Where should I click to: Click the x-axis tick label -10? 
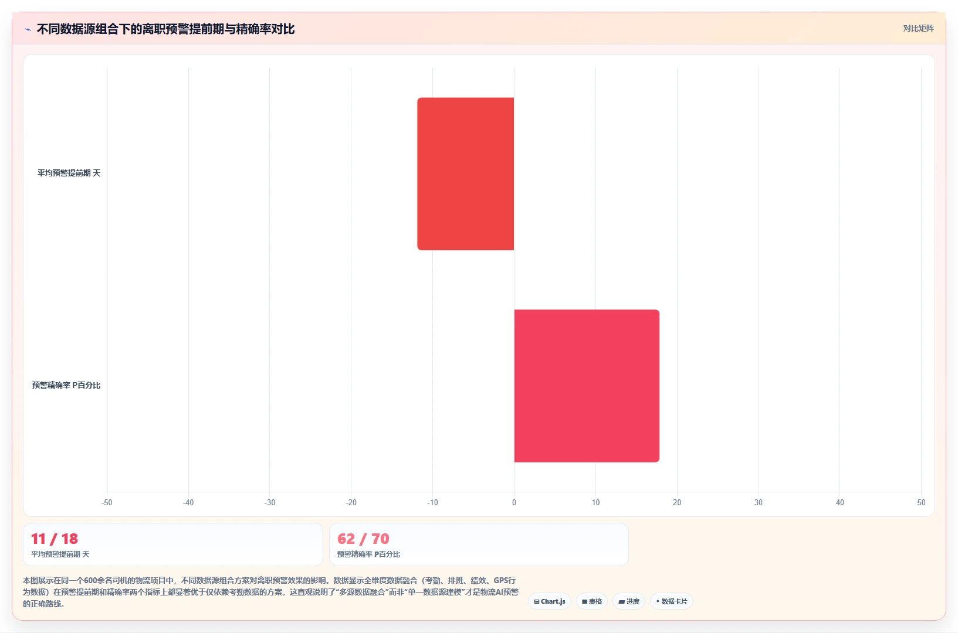coord(432,502)
